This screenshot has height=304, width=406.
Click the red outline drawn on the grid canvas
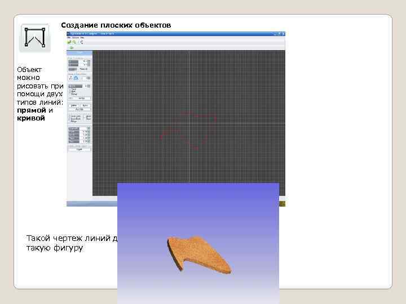[x=188, y=131]
